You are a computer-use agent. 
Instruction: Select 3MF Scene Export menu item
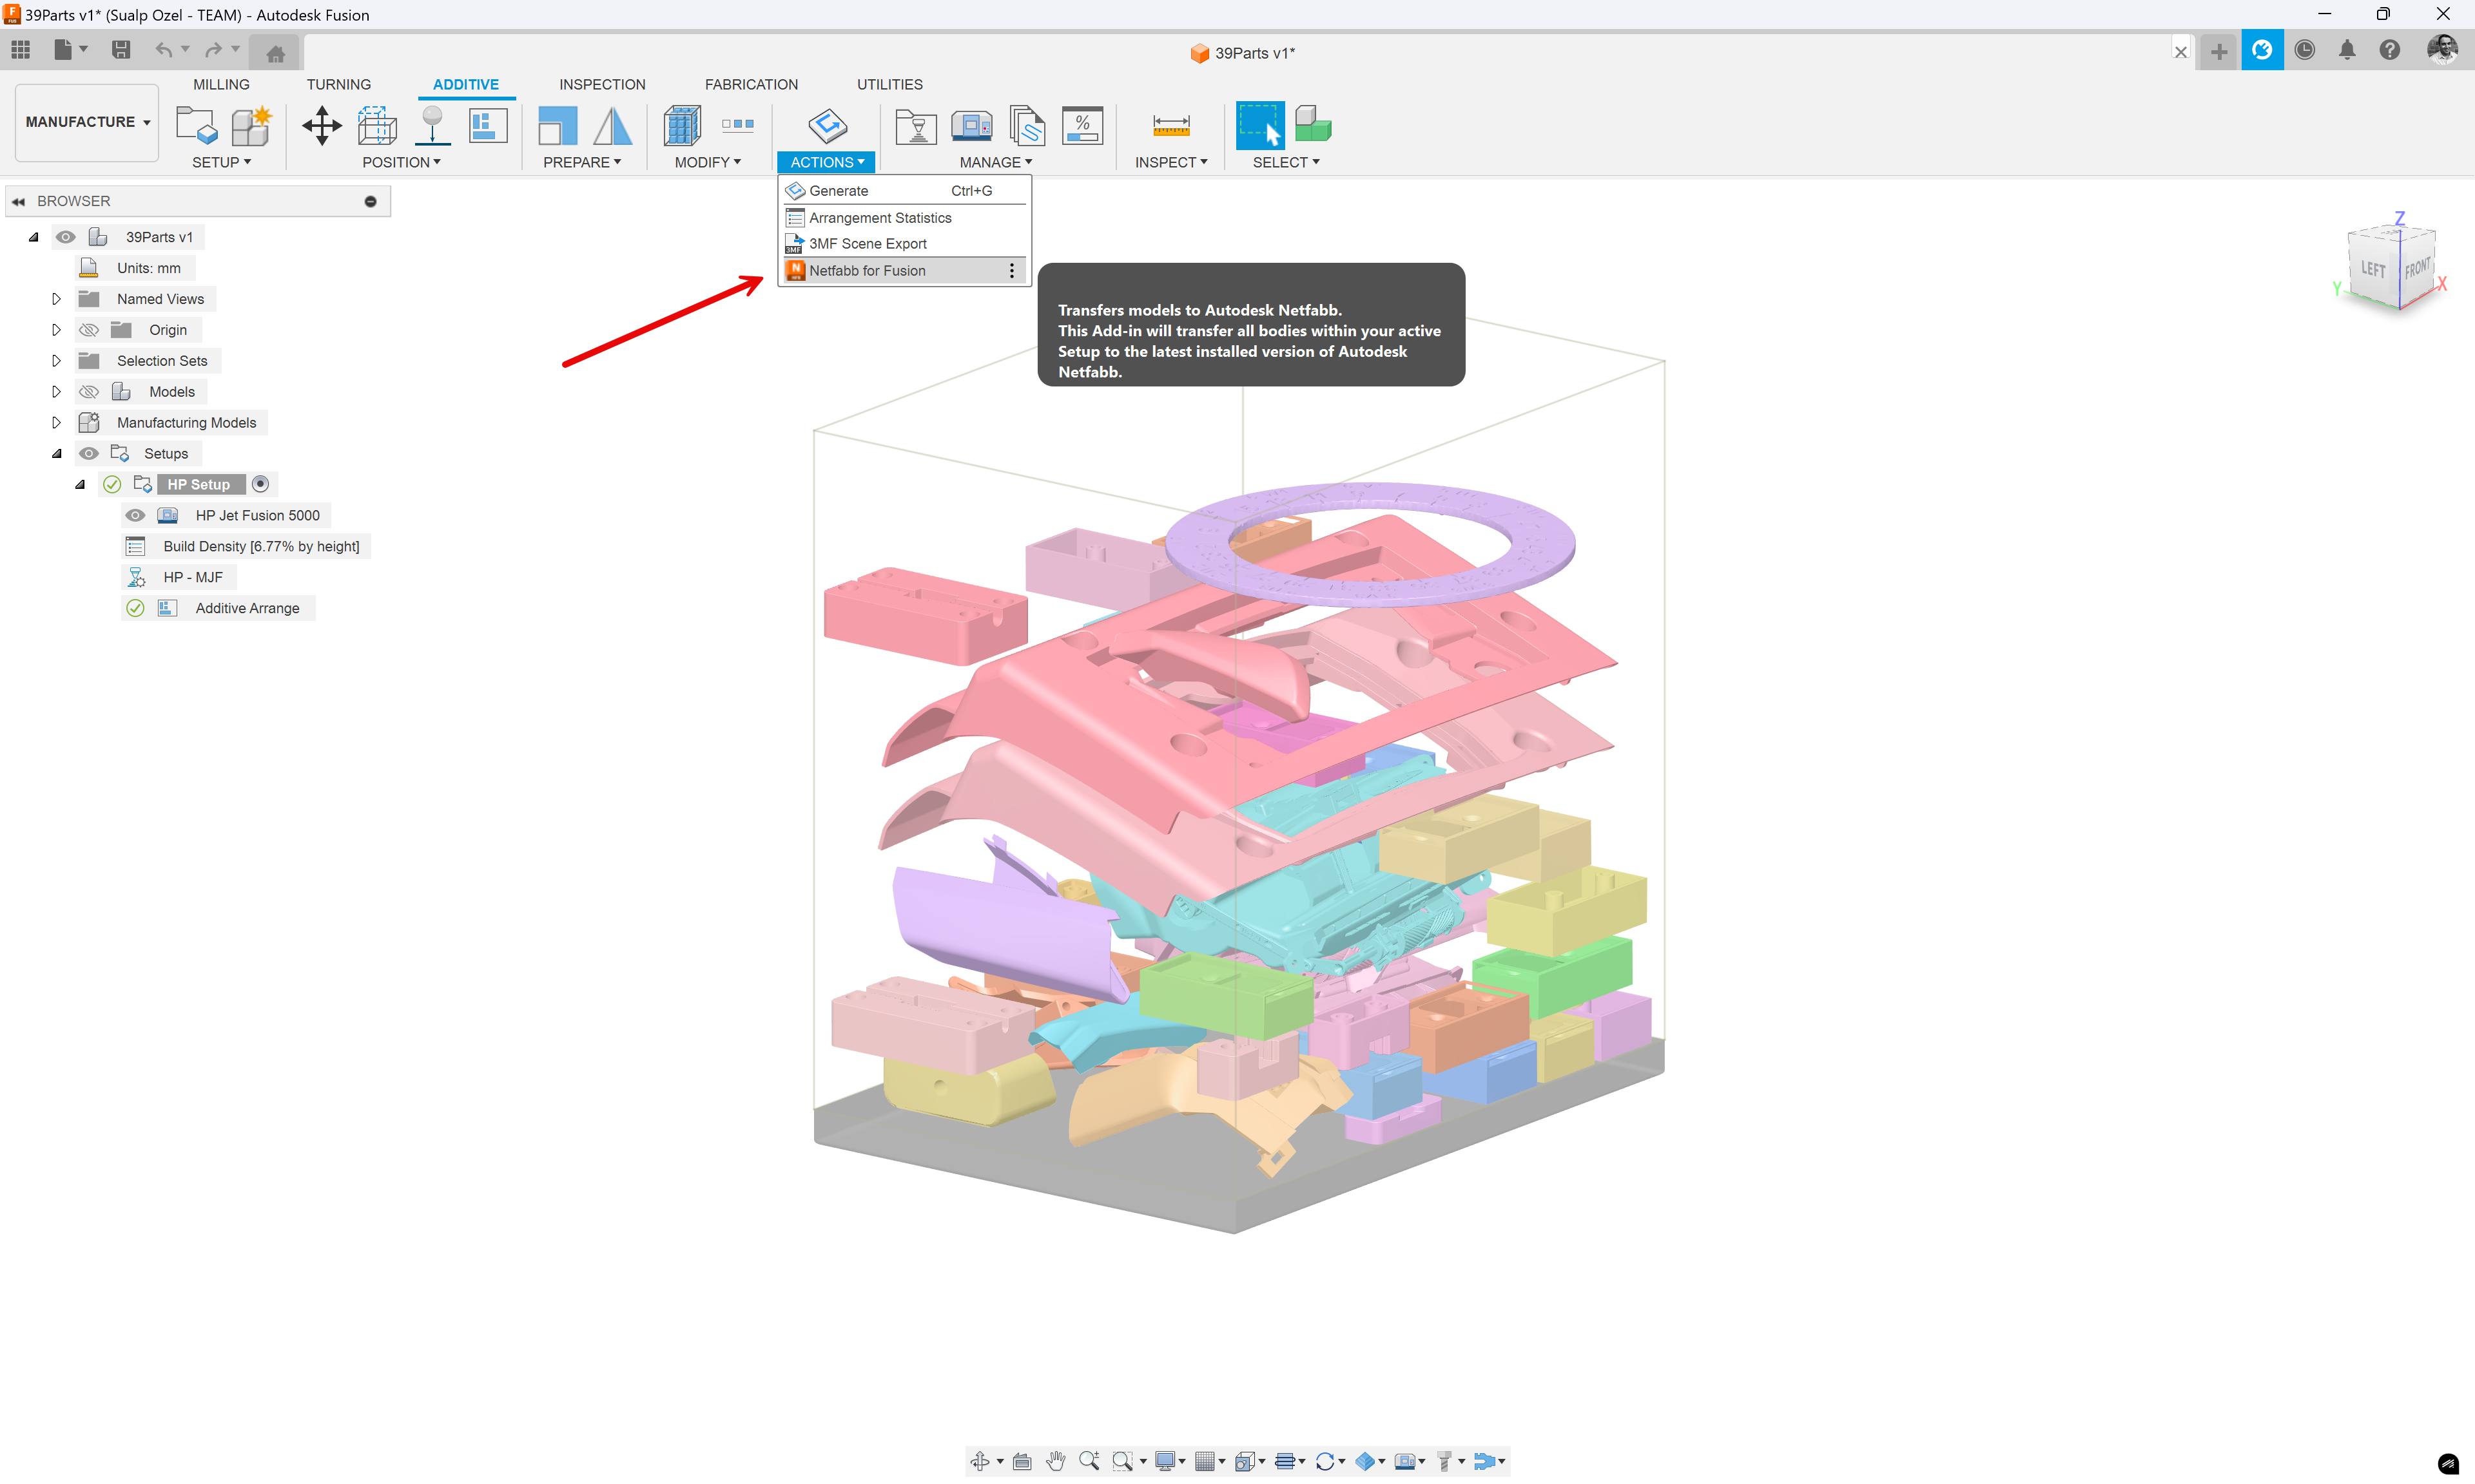pos(868,244)
